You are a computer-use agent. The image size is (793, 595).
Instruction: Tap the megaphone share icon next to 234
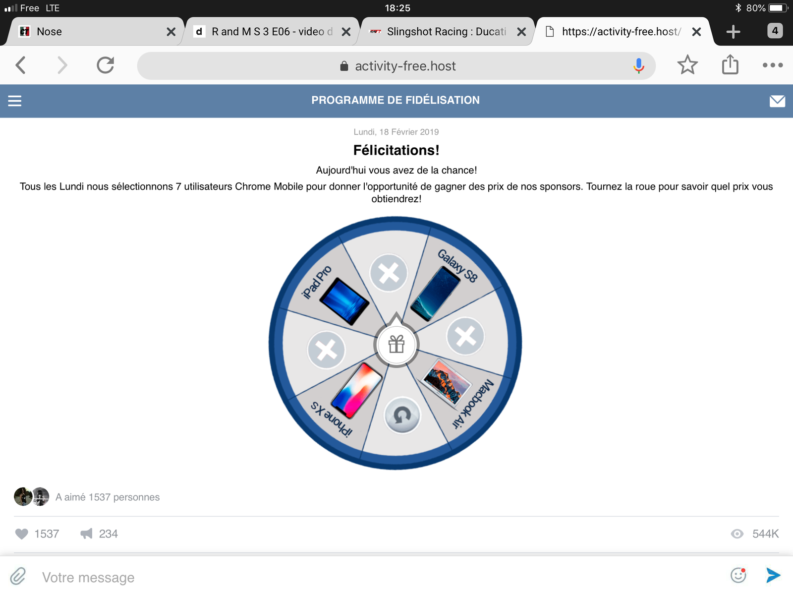(x=86, y=534)
